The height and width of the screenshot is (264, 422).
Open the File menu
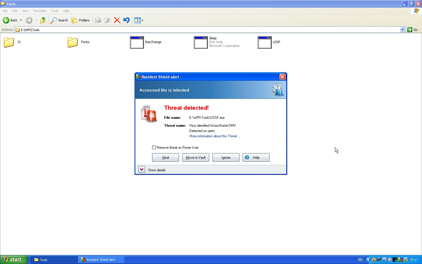(x=5, y=11)
